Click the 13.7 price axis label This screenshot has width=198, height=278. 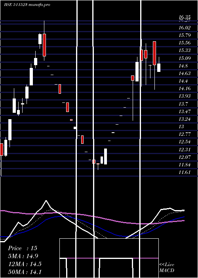pyautogui.click(x=183, y=104)
